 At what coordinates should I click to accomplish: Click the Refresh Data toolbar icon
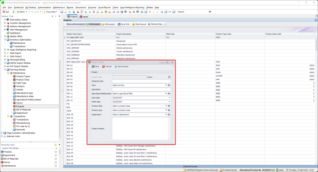click(149, 24)
